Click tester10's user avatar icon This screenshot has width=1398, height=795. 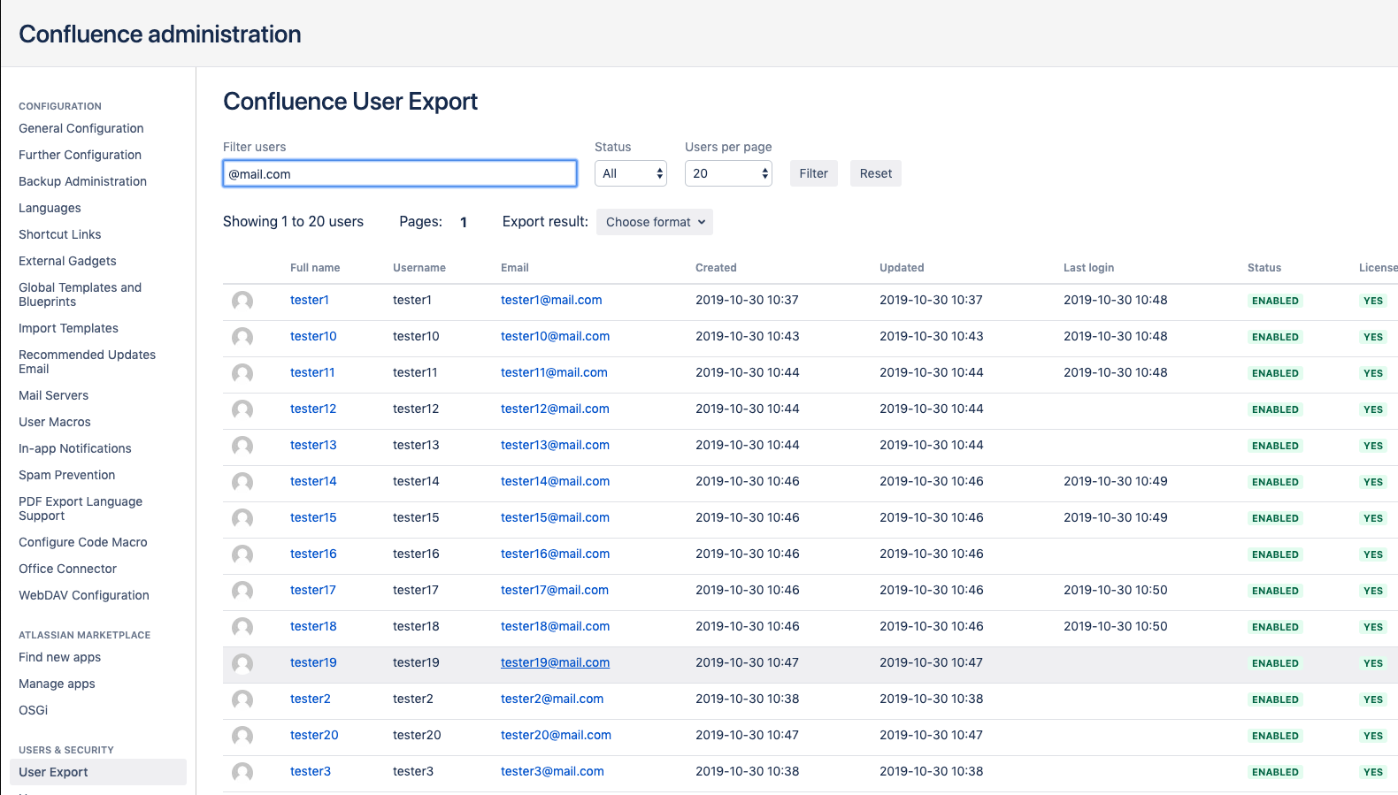click(x=242, y=337)
